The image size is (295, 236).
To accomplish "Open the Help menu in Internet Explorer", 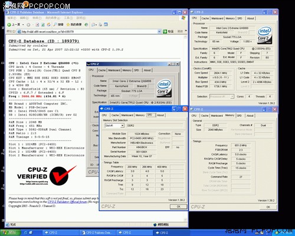I will pos(81,18).
